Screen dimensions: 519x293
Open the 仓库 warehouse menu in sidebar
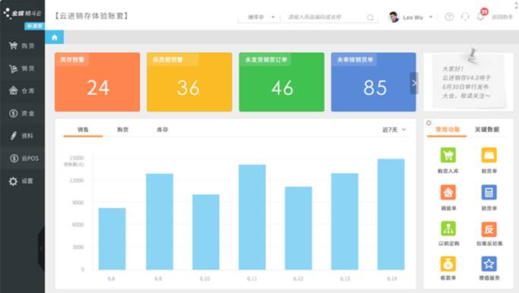click(22, 90)
